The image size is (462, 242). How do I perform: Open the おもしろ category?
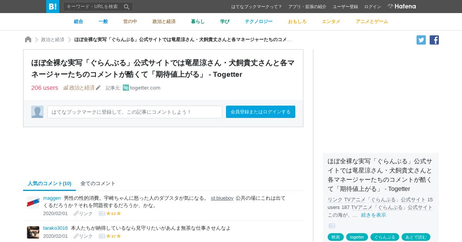click(297, 22)
